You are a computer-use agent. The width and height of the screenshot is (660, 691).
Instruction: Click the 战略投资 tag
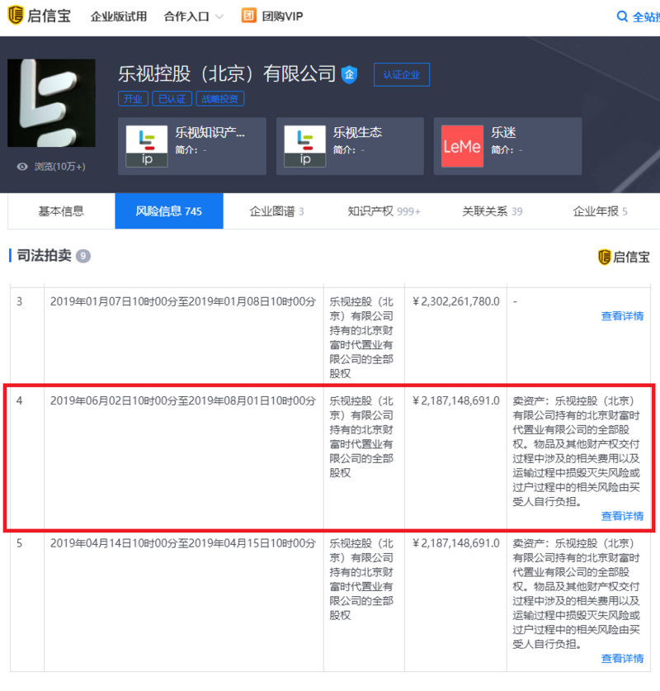point(220,99)
